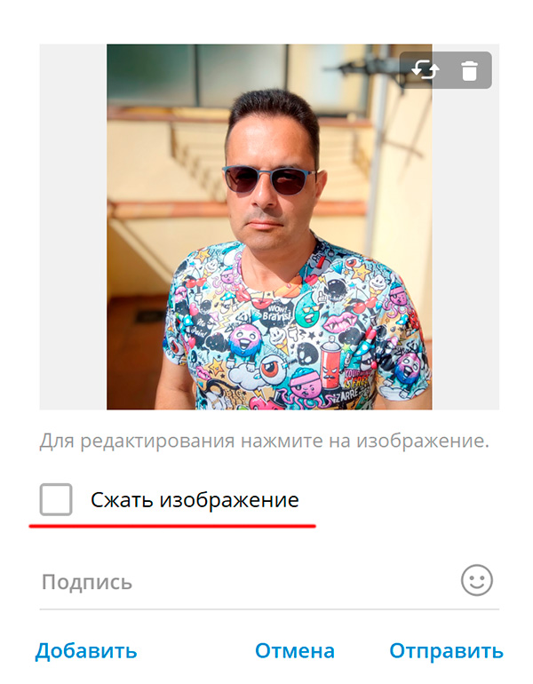Send the photo with Отправить
Image resolution: width=533 pixels, height=684 pixels.
tap(446, 651)
